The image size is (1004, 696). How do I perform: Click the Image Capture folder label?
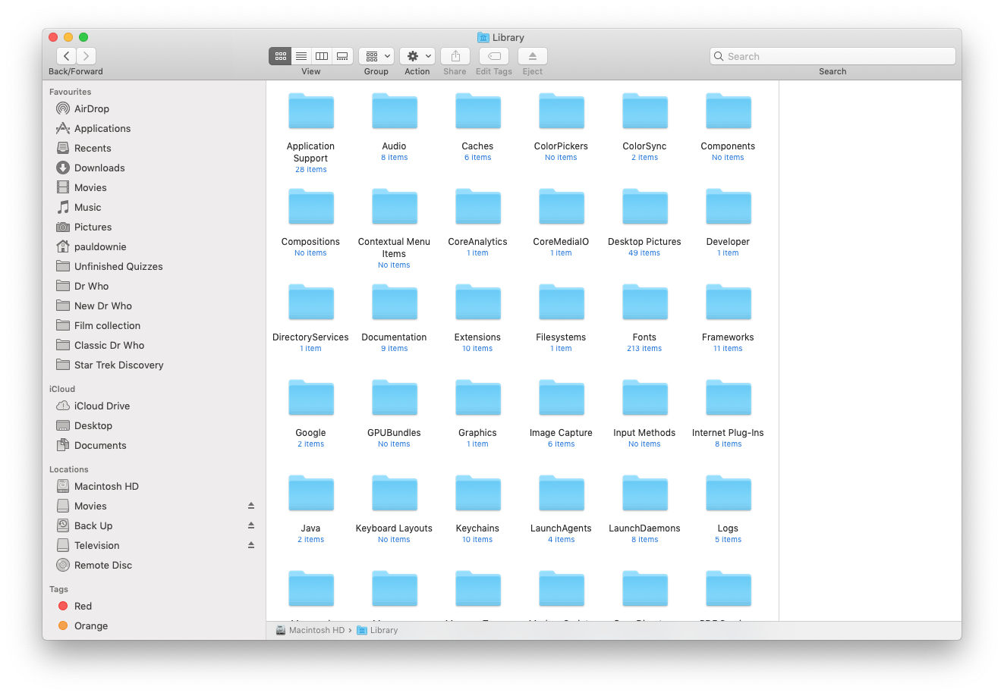(561, 433)
